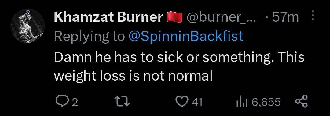Viewport: 330px width, 116px height.
Task: Click the Khamzat Burner display name
Action: (x=108, y=17)
